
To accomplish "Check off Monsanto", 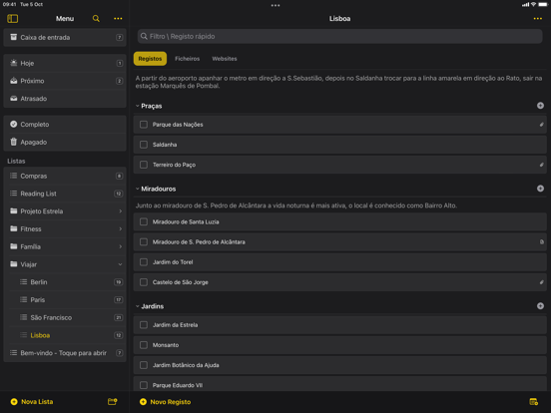I will click(x=144, y=345).
